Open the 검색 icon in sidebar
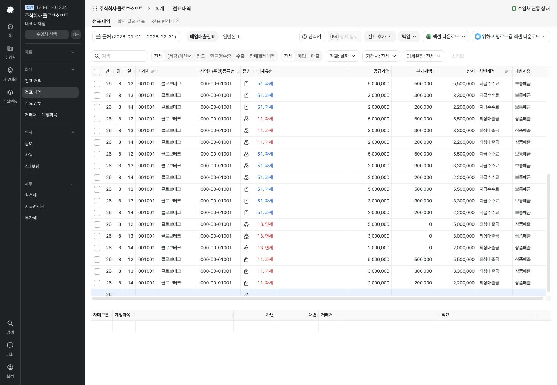This screenshot has height=385, width=557. click(10, 327)
